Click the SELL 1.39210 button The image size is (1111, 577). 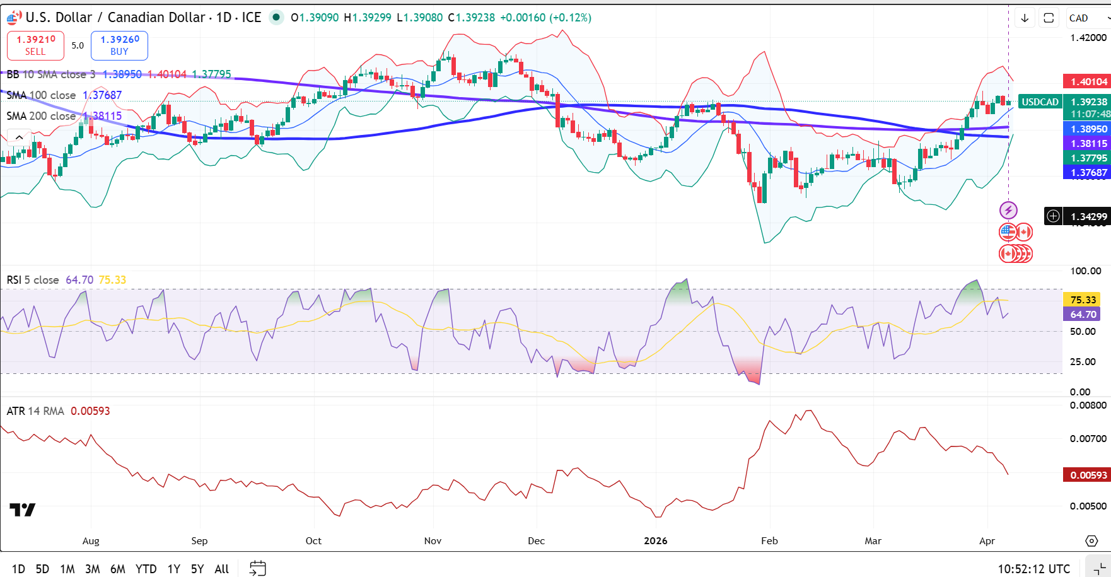coord(35,45)
